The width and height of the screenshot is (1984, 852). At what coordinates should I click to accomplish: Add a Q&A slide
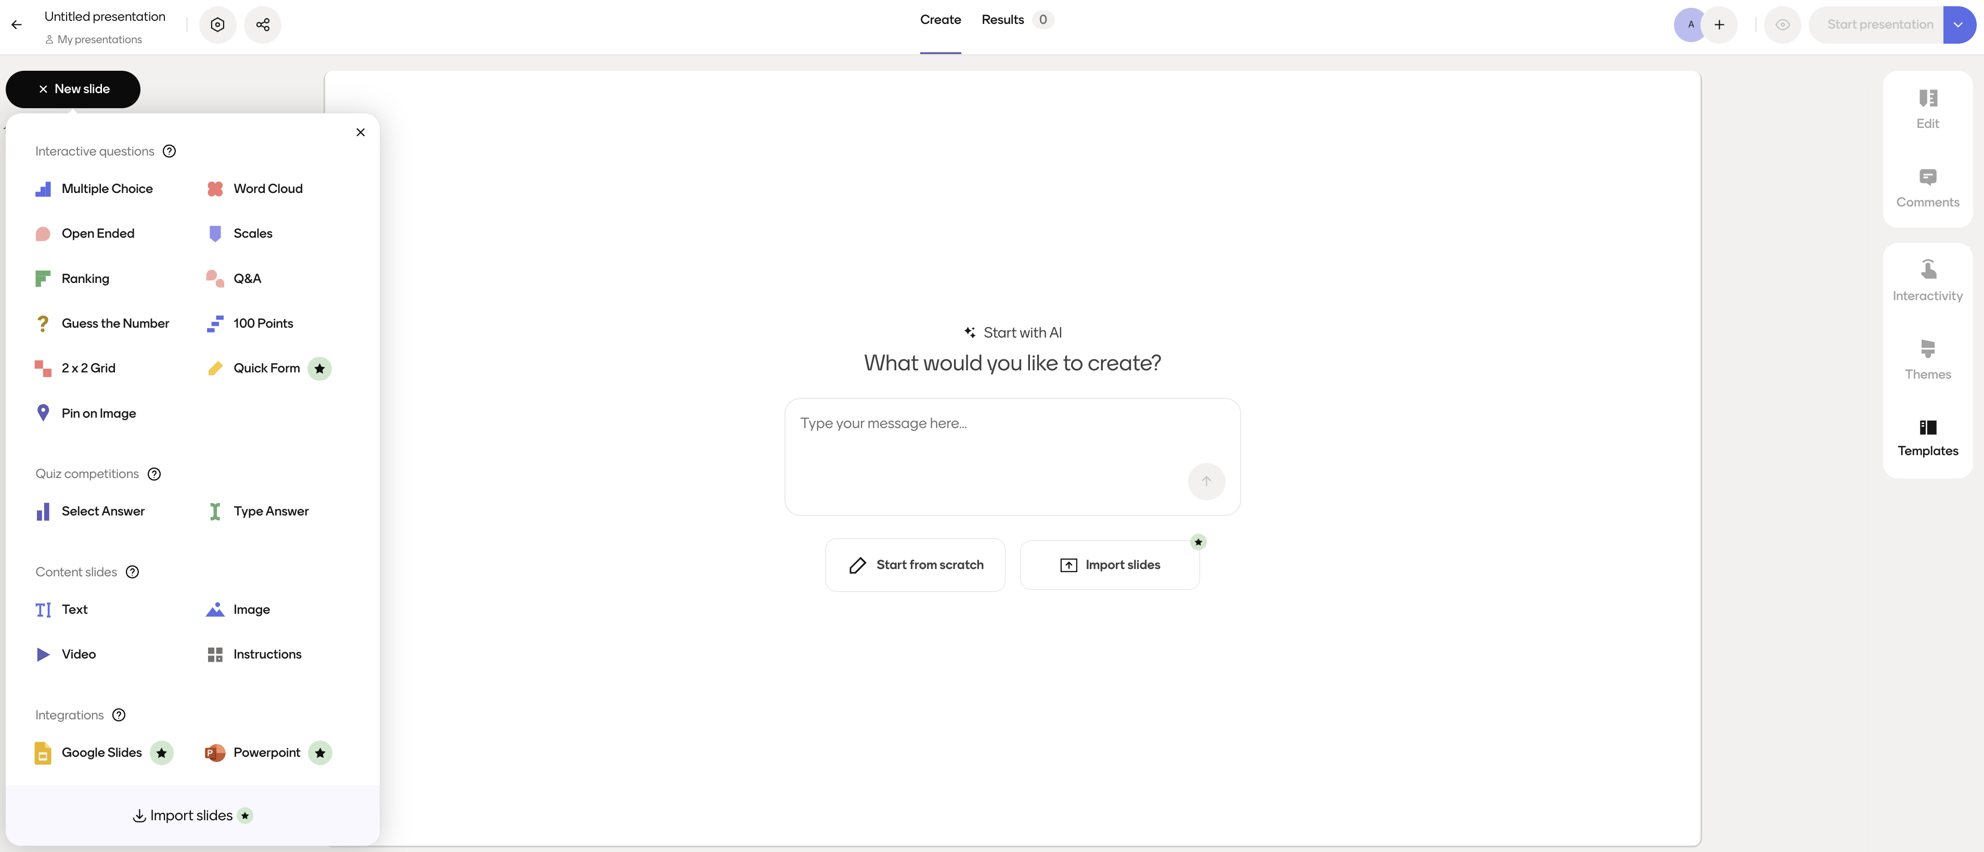coord(234,279)
